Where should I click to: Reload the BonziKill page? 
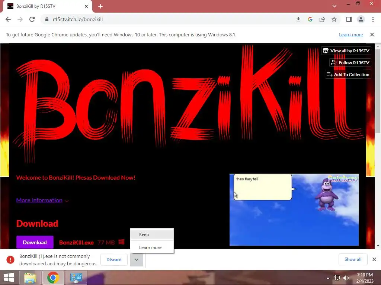32,19
